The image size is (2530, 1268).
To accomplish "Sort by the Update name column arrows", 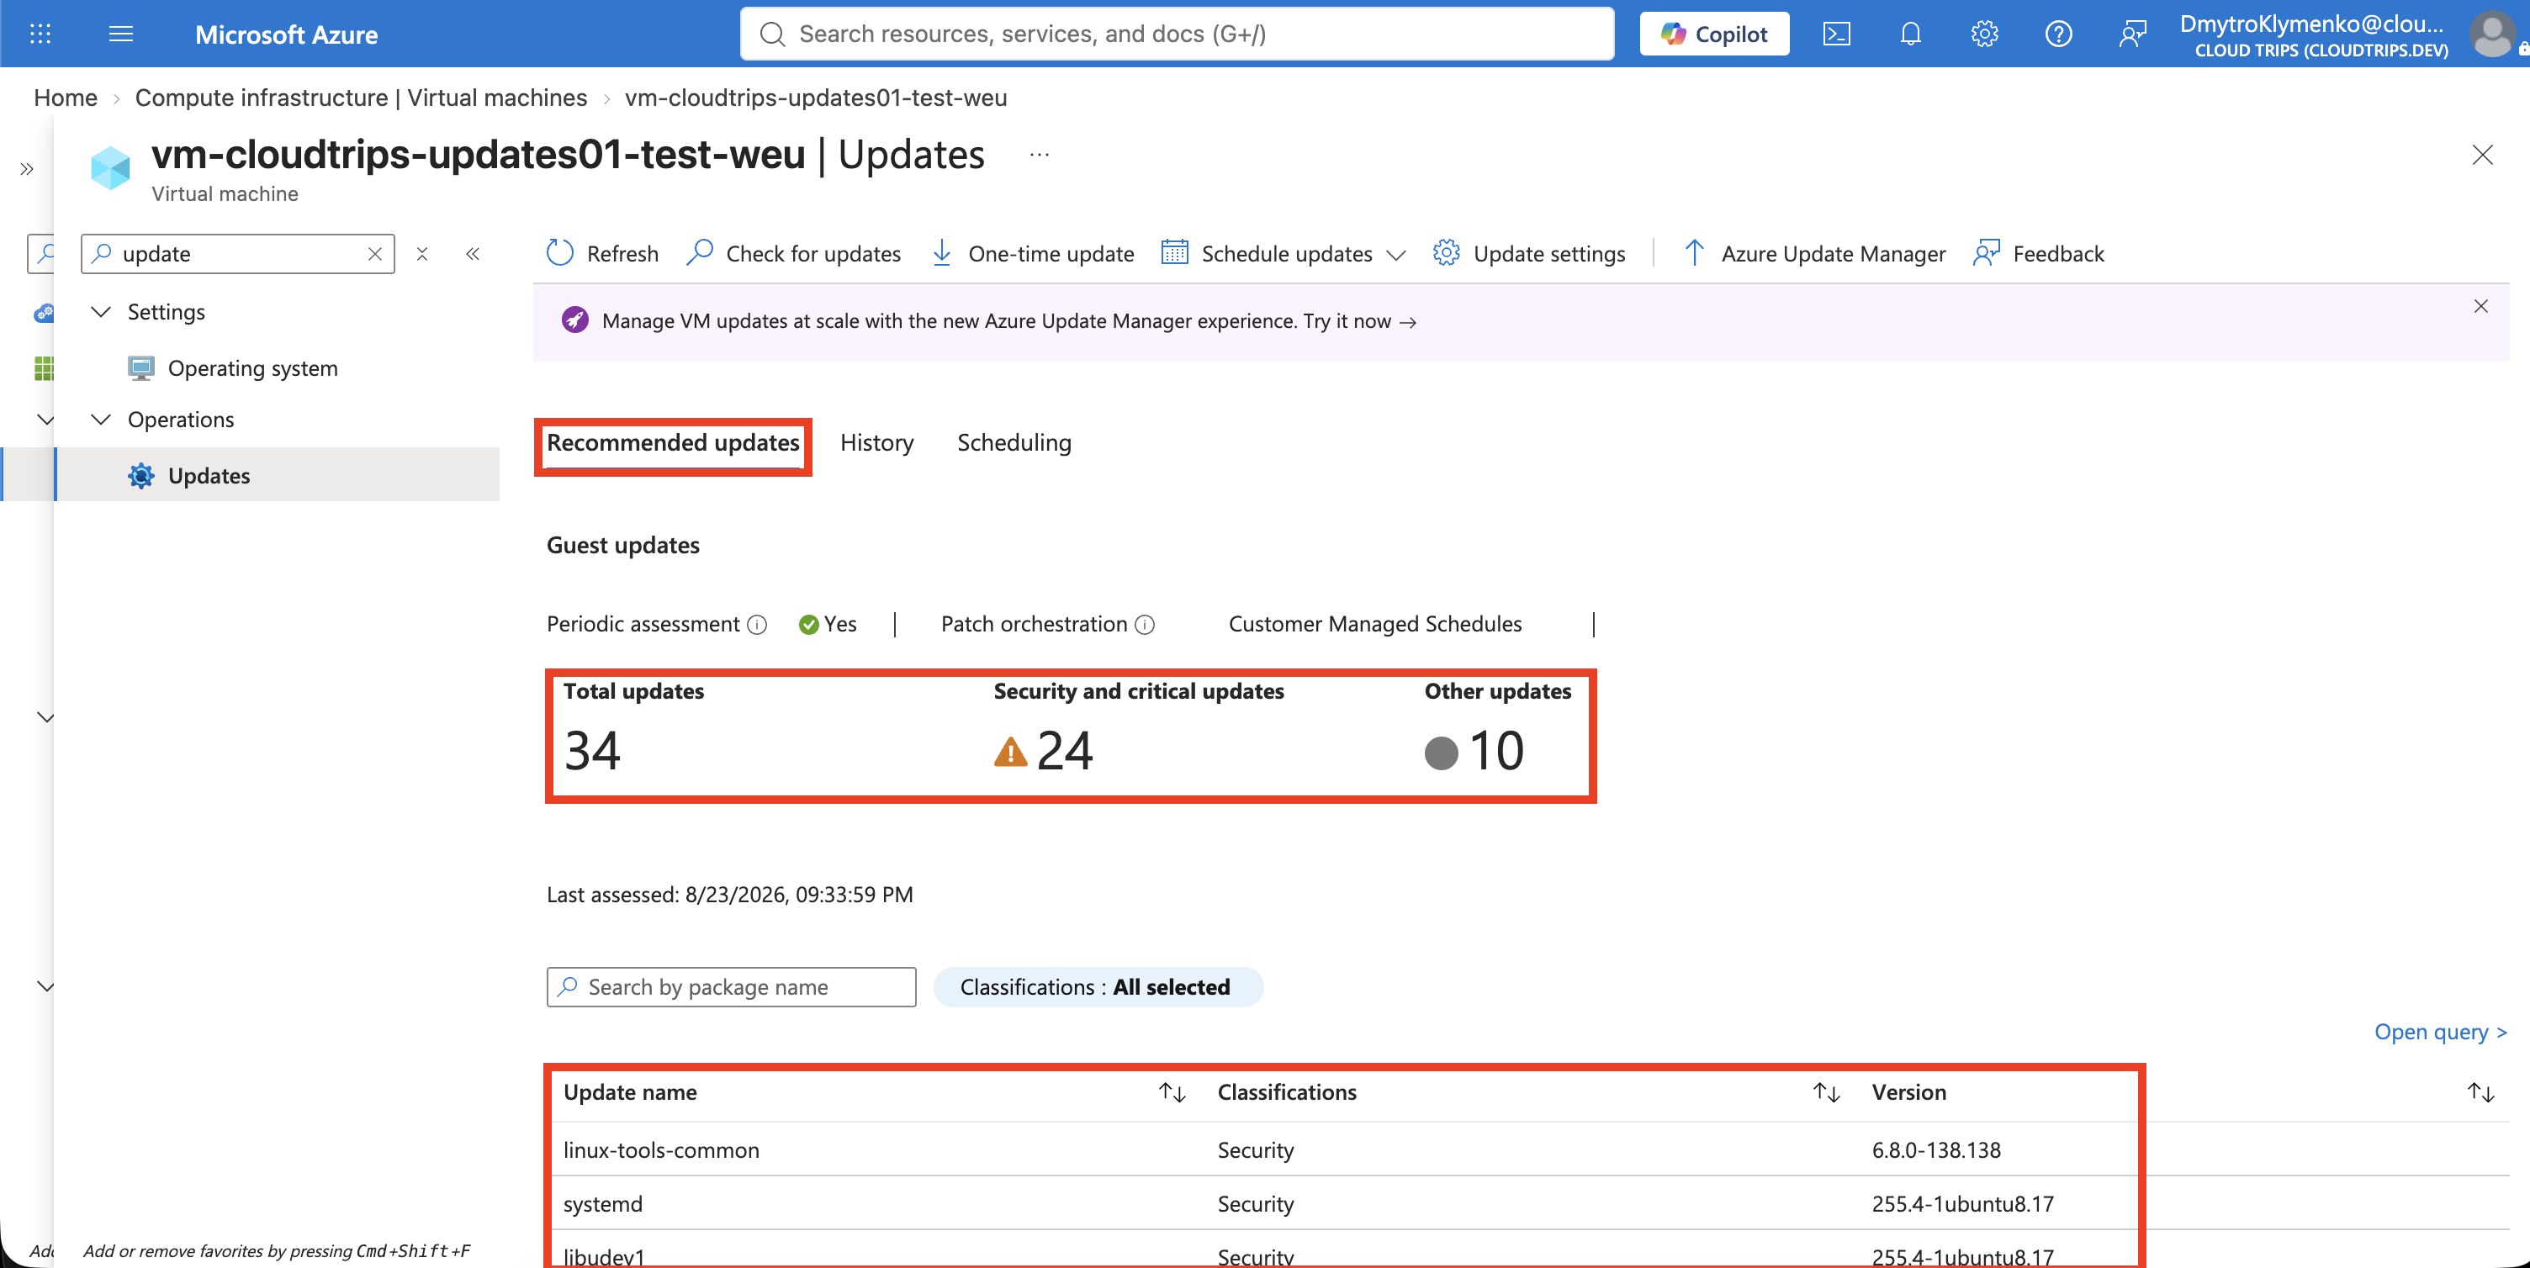I will pyautogui.click(x=1172, y=1092).
